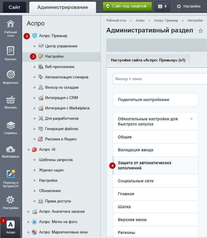Expand Генерация файлов tree node
The image size is (207, 238).
34,129
